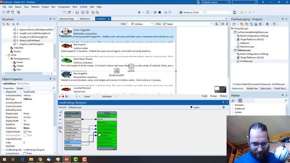Image resolution: width=290 pixels, height=163 pixels.
Task: Select frmMain.pas in Projects tree
Action: coord(246,61)
